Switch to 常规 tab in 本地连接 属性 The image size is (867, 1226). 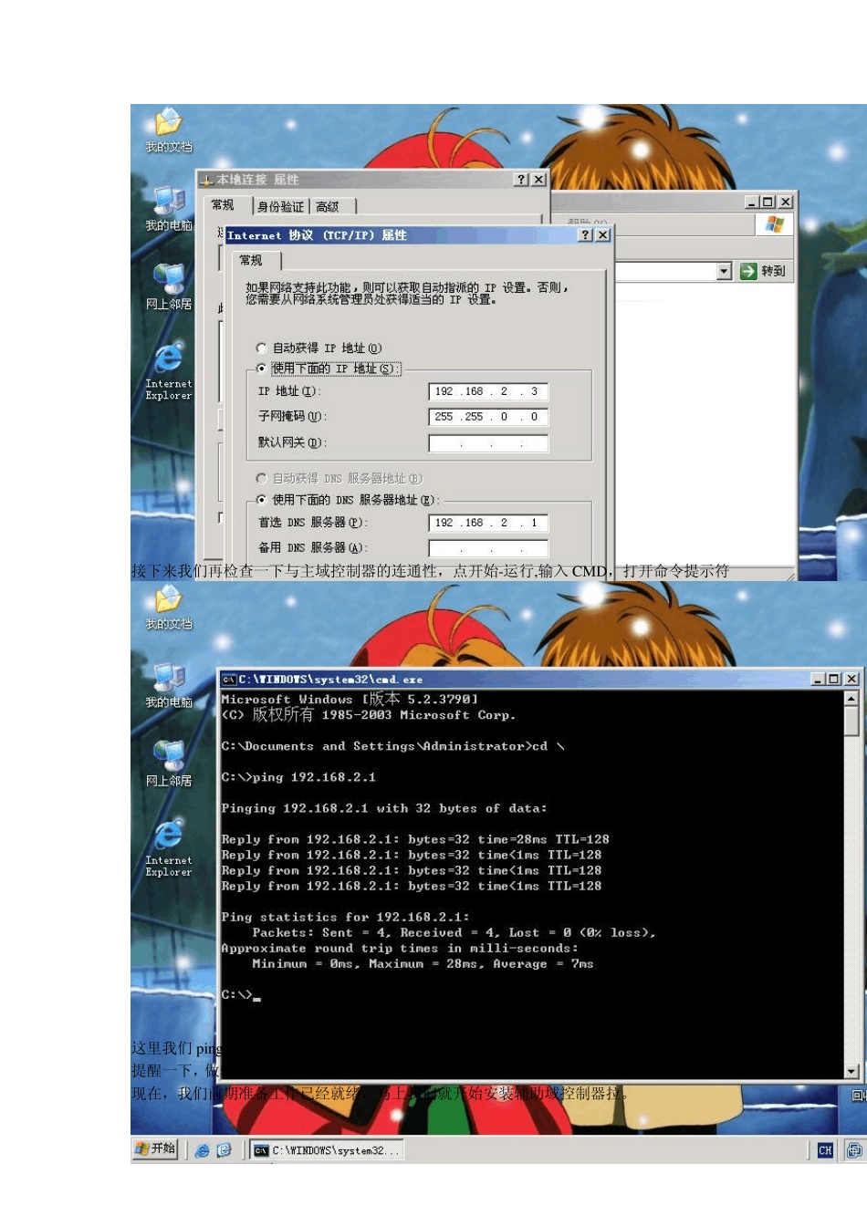coord(224,205)
